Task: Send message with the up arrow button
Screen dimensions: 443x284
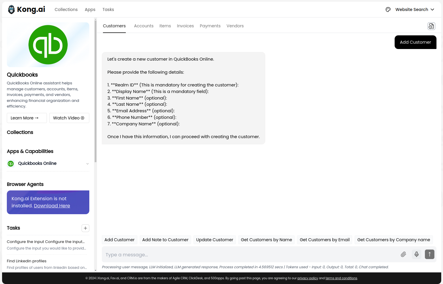Action: coord(430,254)
